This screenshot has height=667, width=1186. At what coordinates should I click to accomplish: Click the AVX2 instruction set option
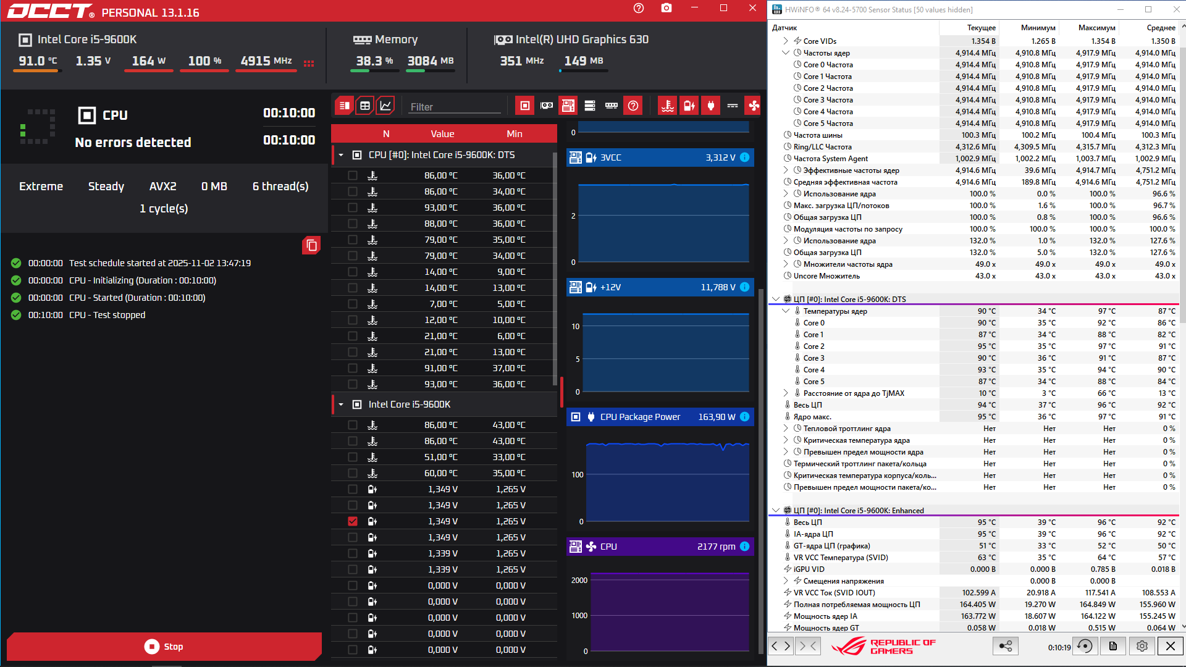162,187
